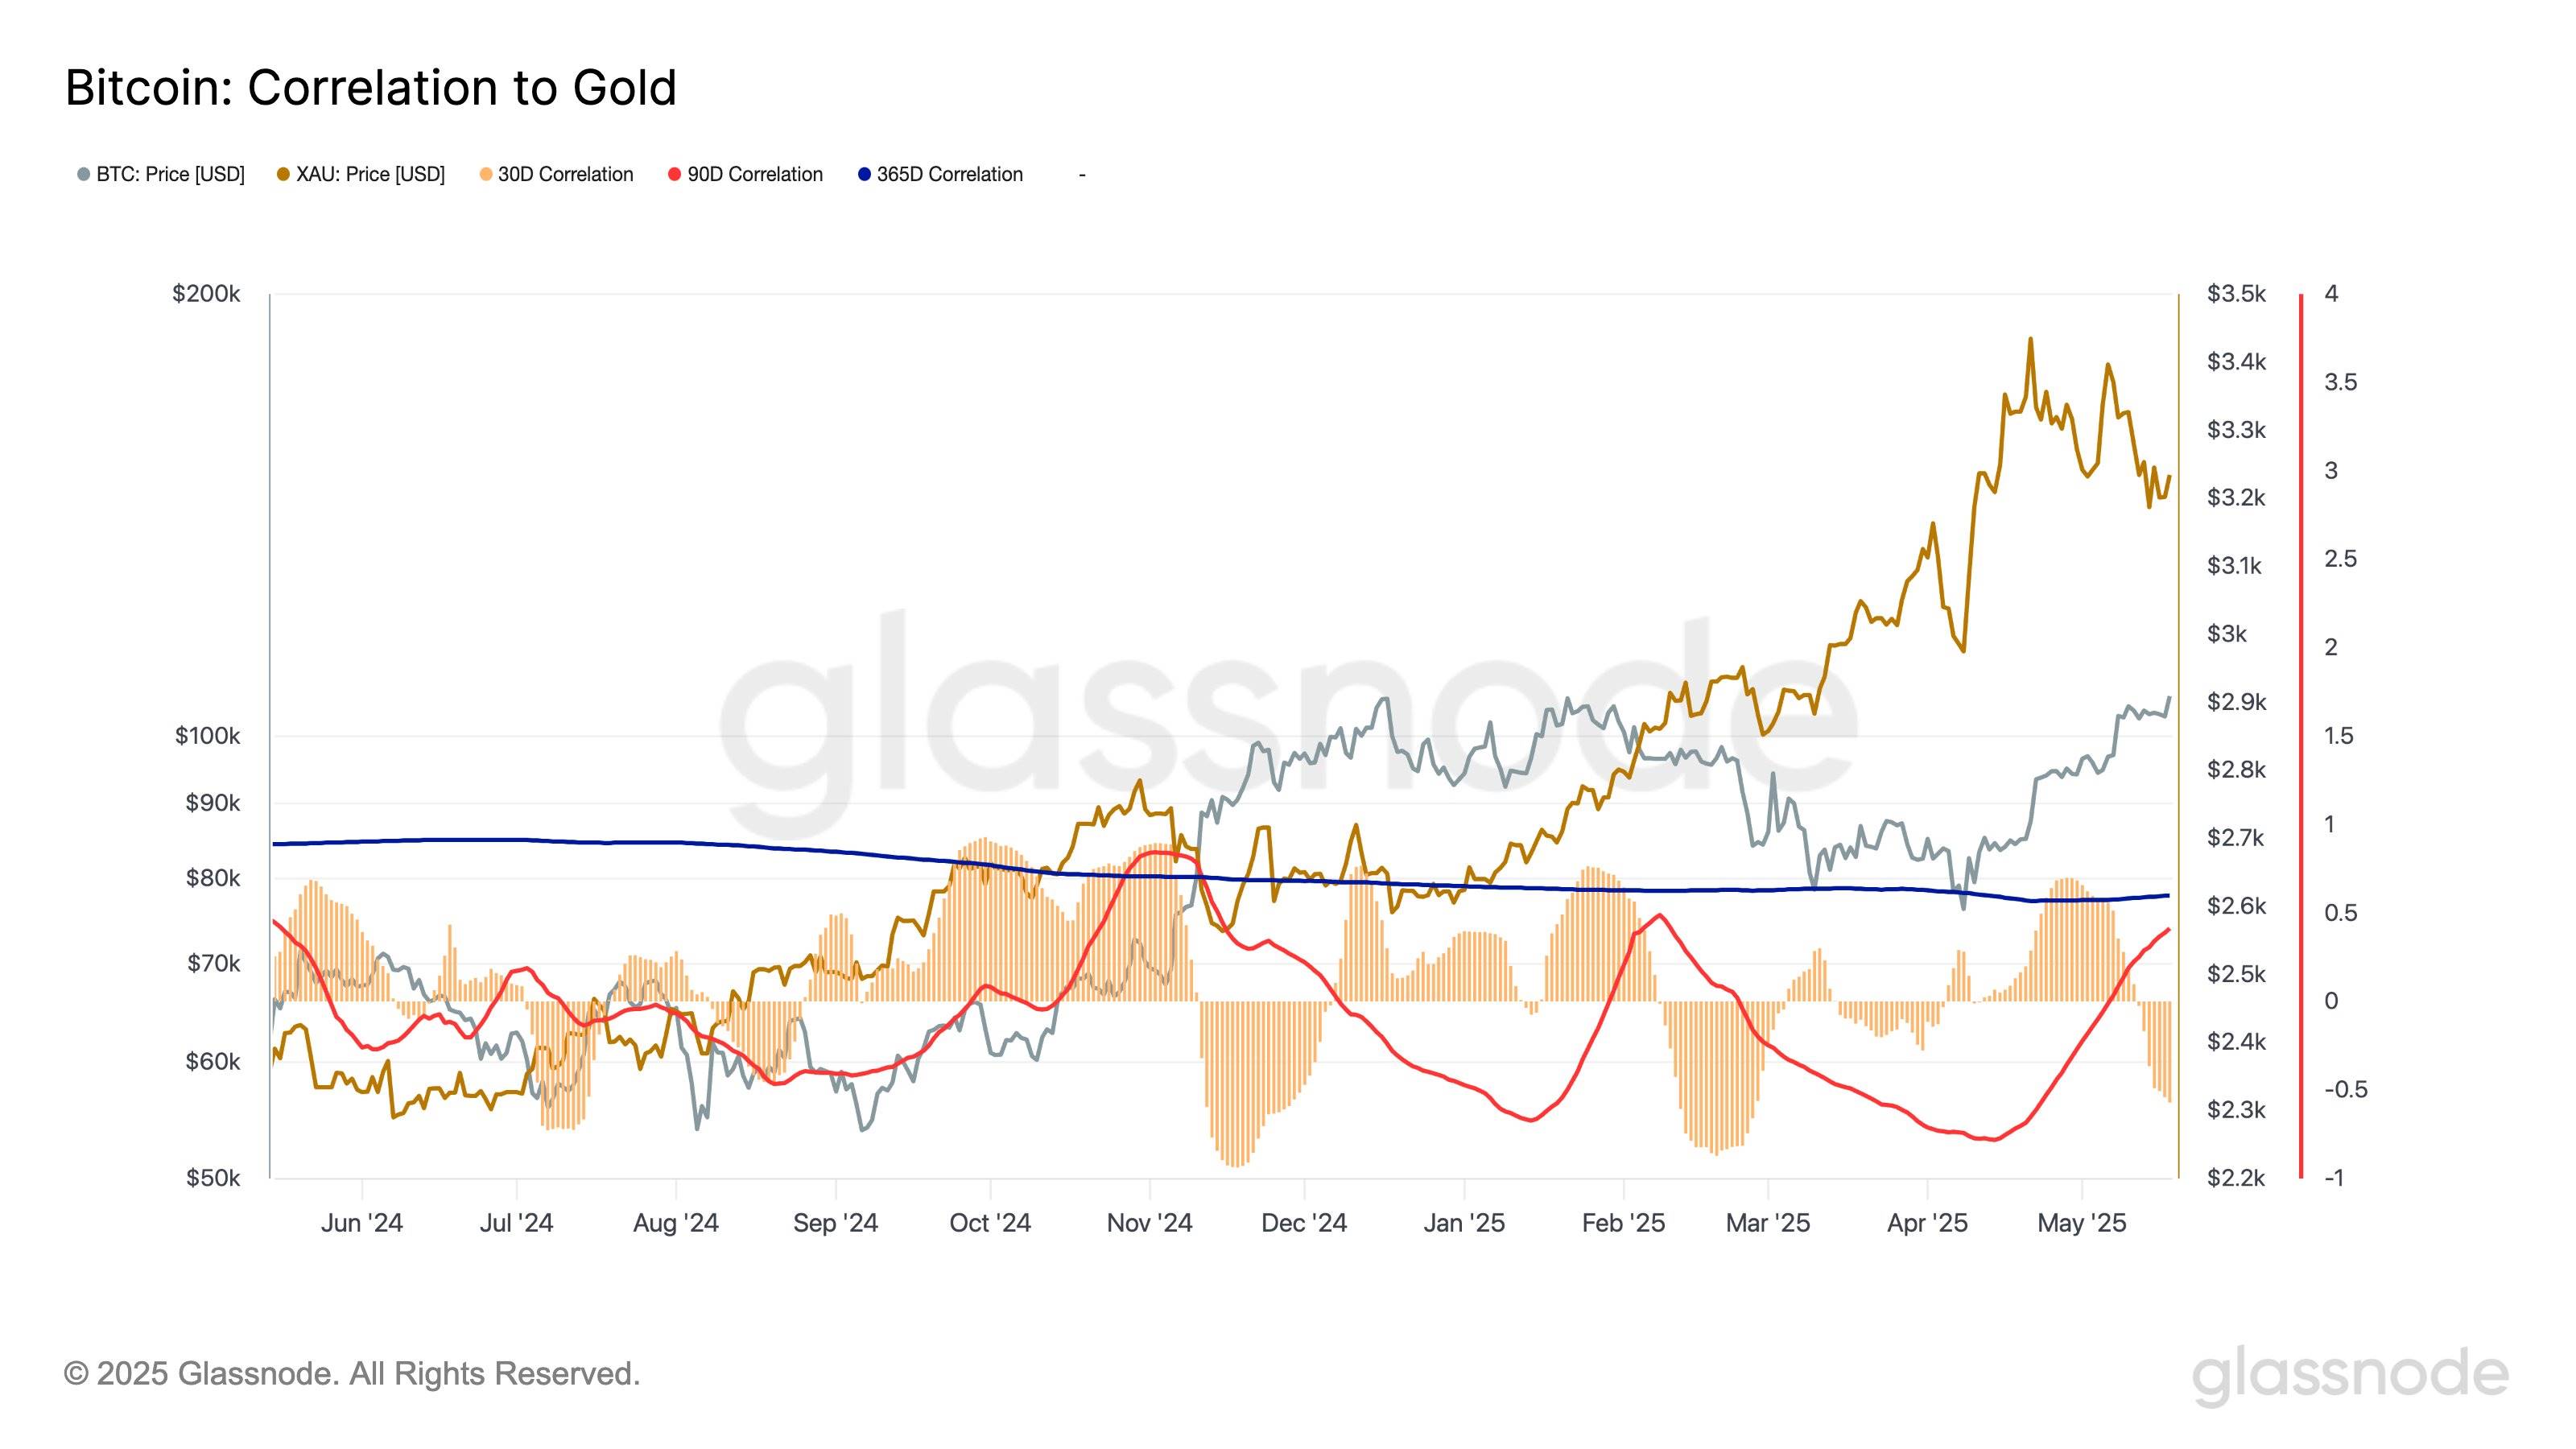This screenshot has height=1449, width=2576.
Task: Click the May '25 x-axis label
Action: [x=2082, y=1223]
